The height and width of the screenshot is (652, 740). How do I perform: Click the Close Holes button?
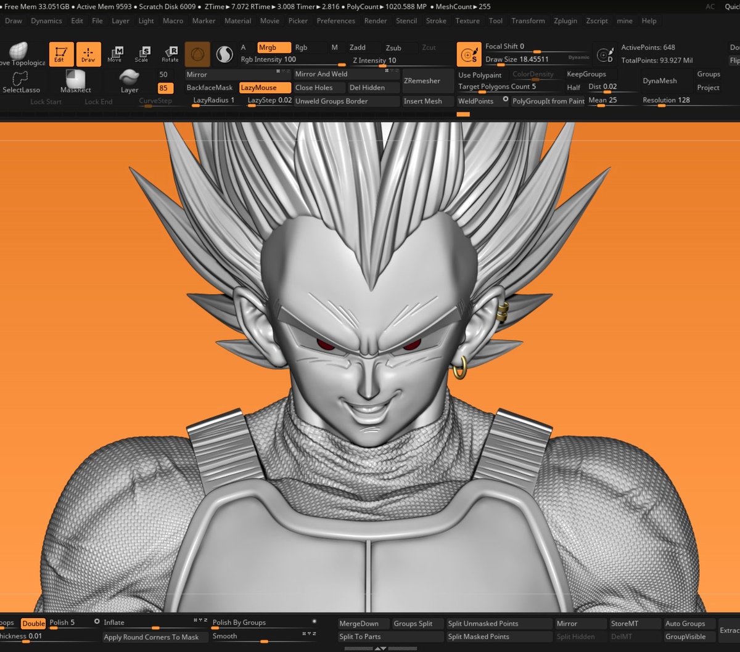(319, 88)
